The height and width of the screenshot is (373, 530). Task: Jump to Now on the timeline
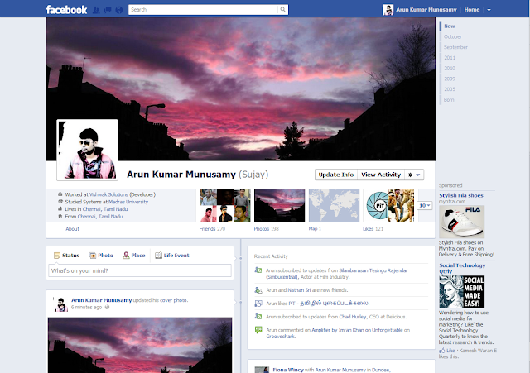[449, 26]
